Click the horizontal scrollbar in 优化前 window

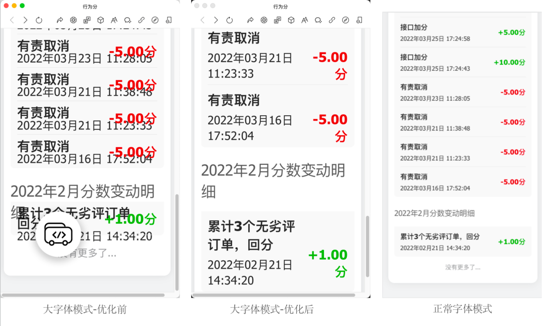(83, 295)
